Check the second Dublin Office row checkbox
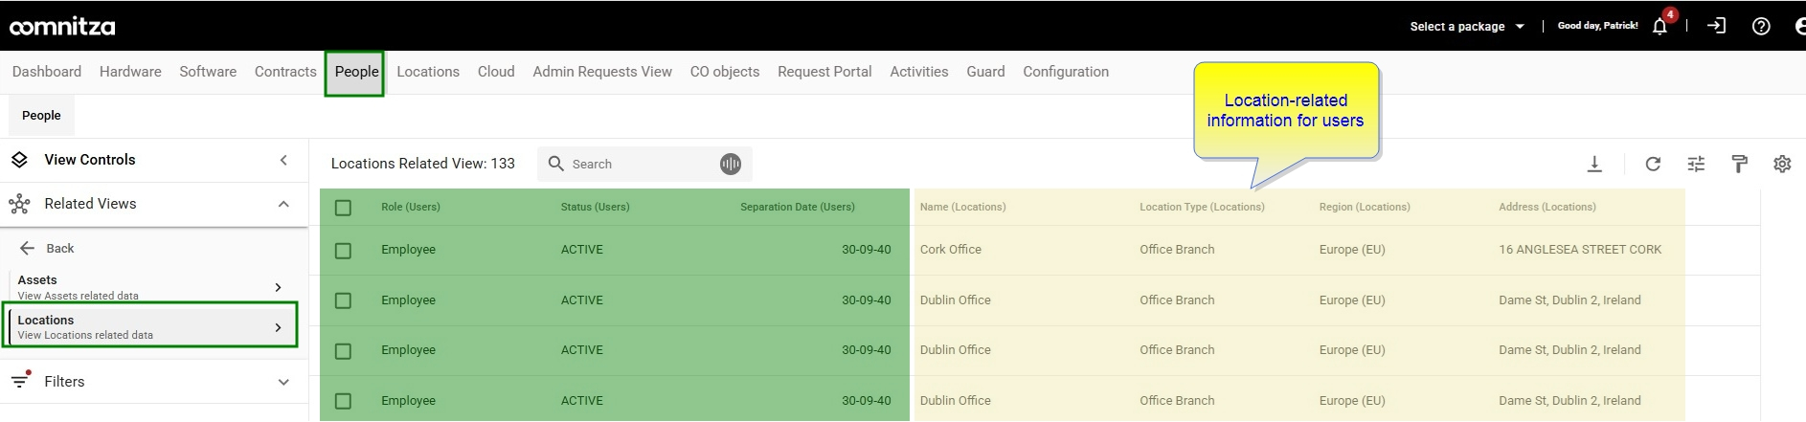Screen dimensions: 1806x422 [343, 351]
